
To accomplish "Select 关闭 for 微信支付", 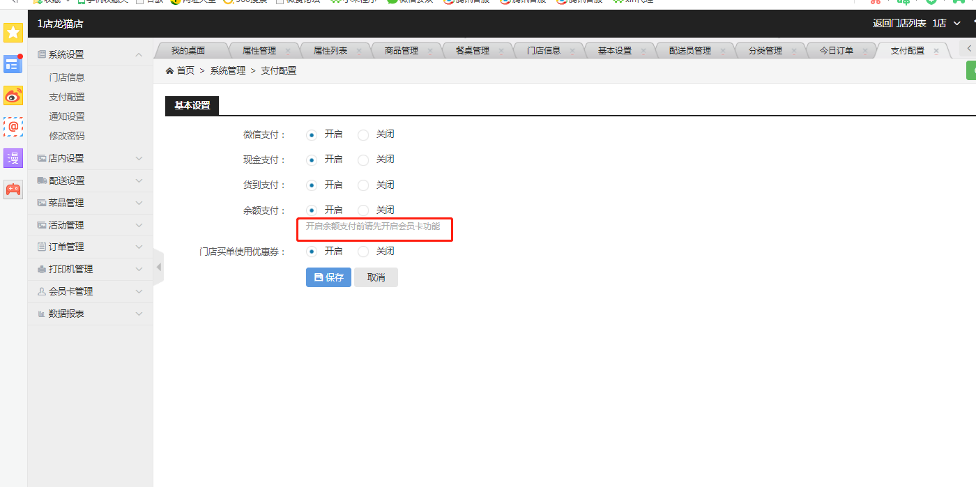I will (363, 135).
